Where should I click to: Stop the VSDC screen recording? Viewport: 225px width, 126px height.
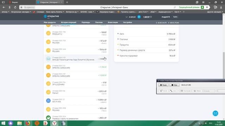(174, 85)
